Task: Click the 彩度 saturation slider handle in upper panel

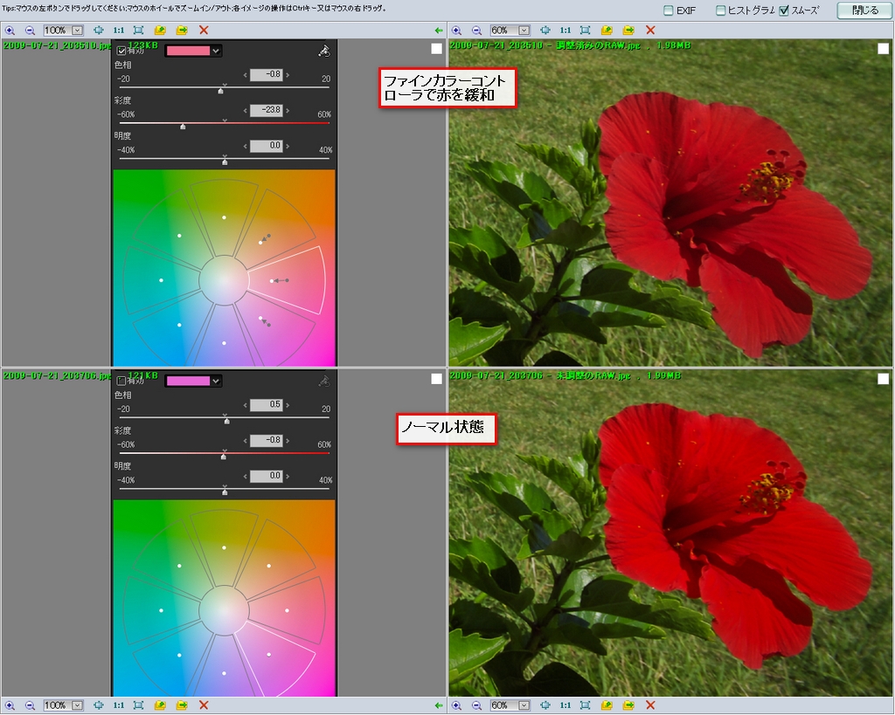Action: [183, 127]
